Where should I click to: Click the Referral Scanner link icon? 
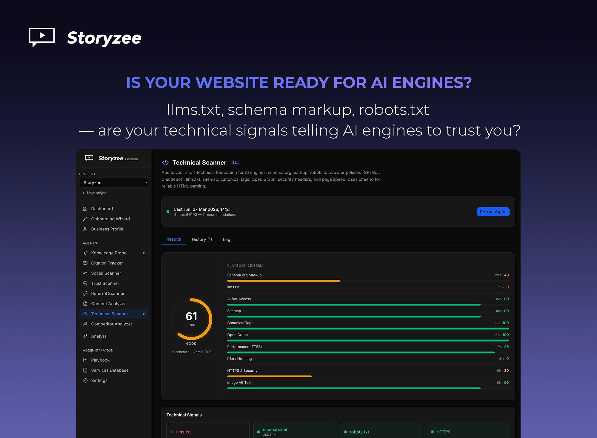(85, 293)
